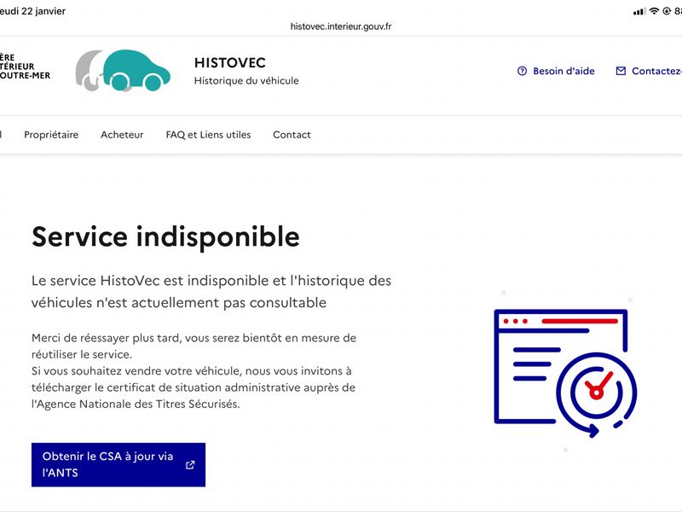Open the Besoin d'aide link
The image size is (682, 512).
[x=564, y=72]
